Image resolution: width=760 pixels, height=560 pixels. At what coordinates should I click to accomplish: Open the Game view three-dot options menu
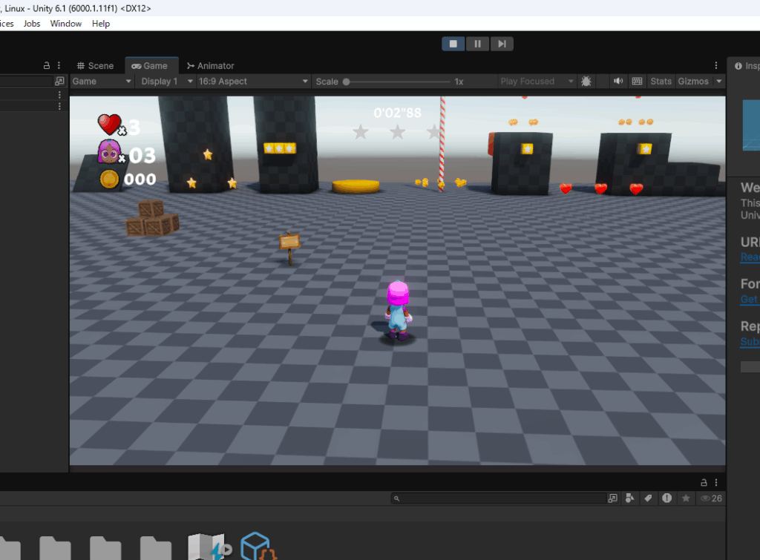(x=716, y=65)
